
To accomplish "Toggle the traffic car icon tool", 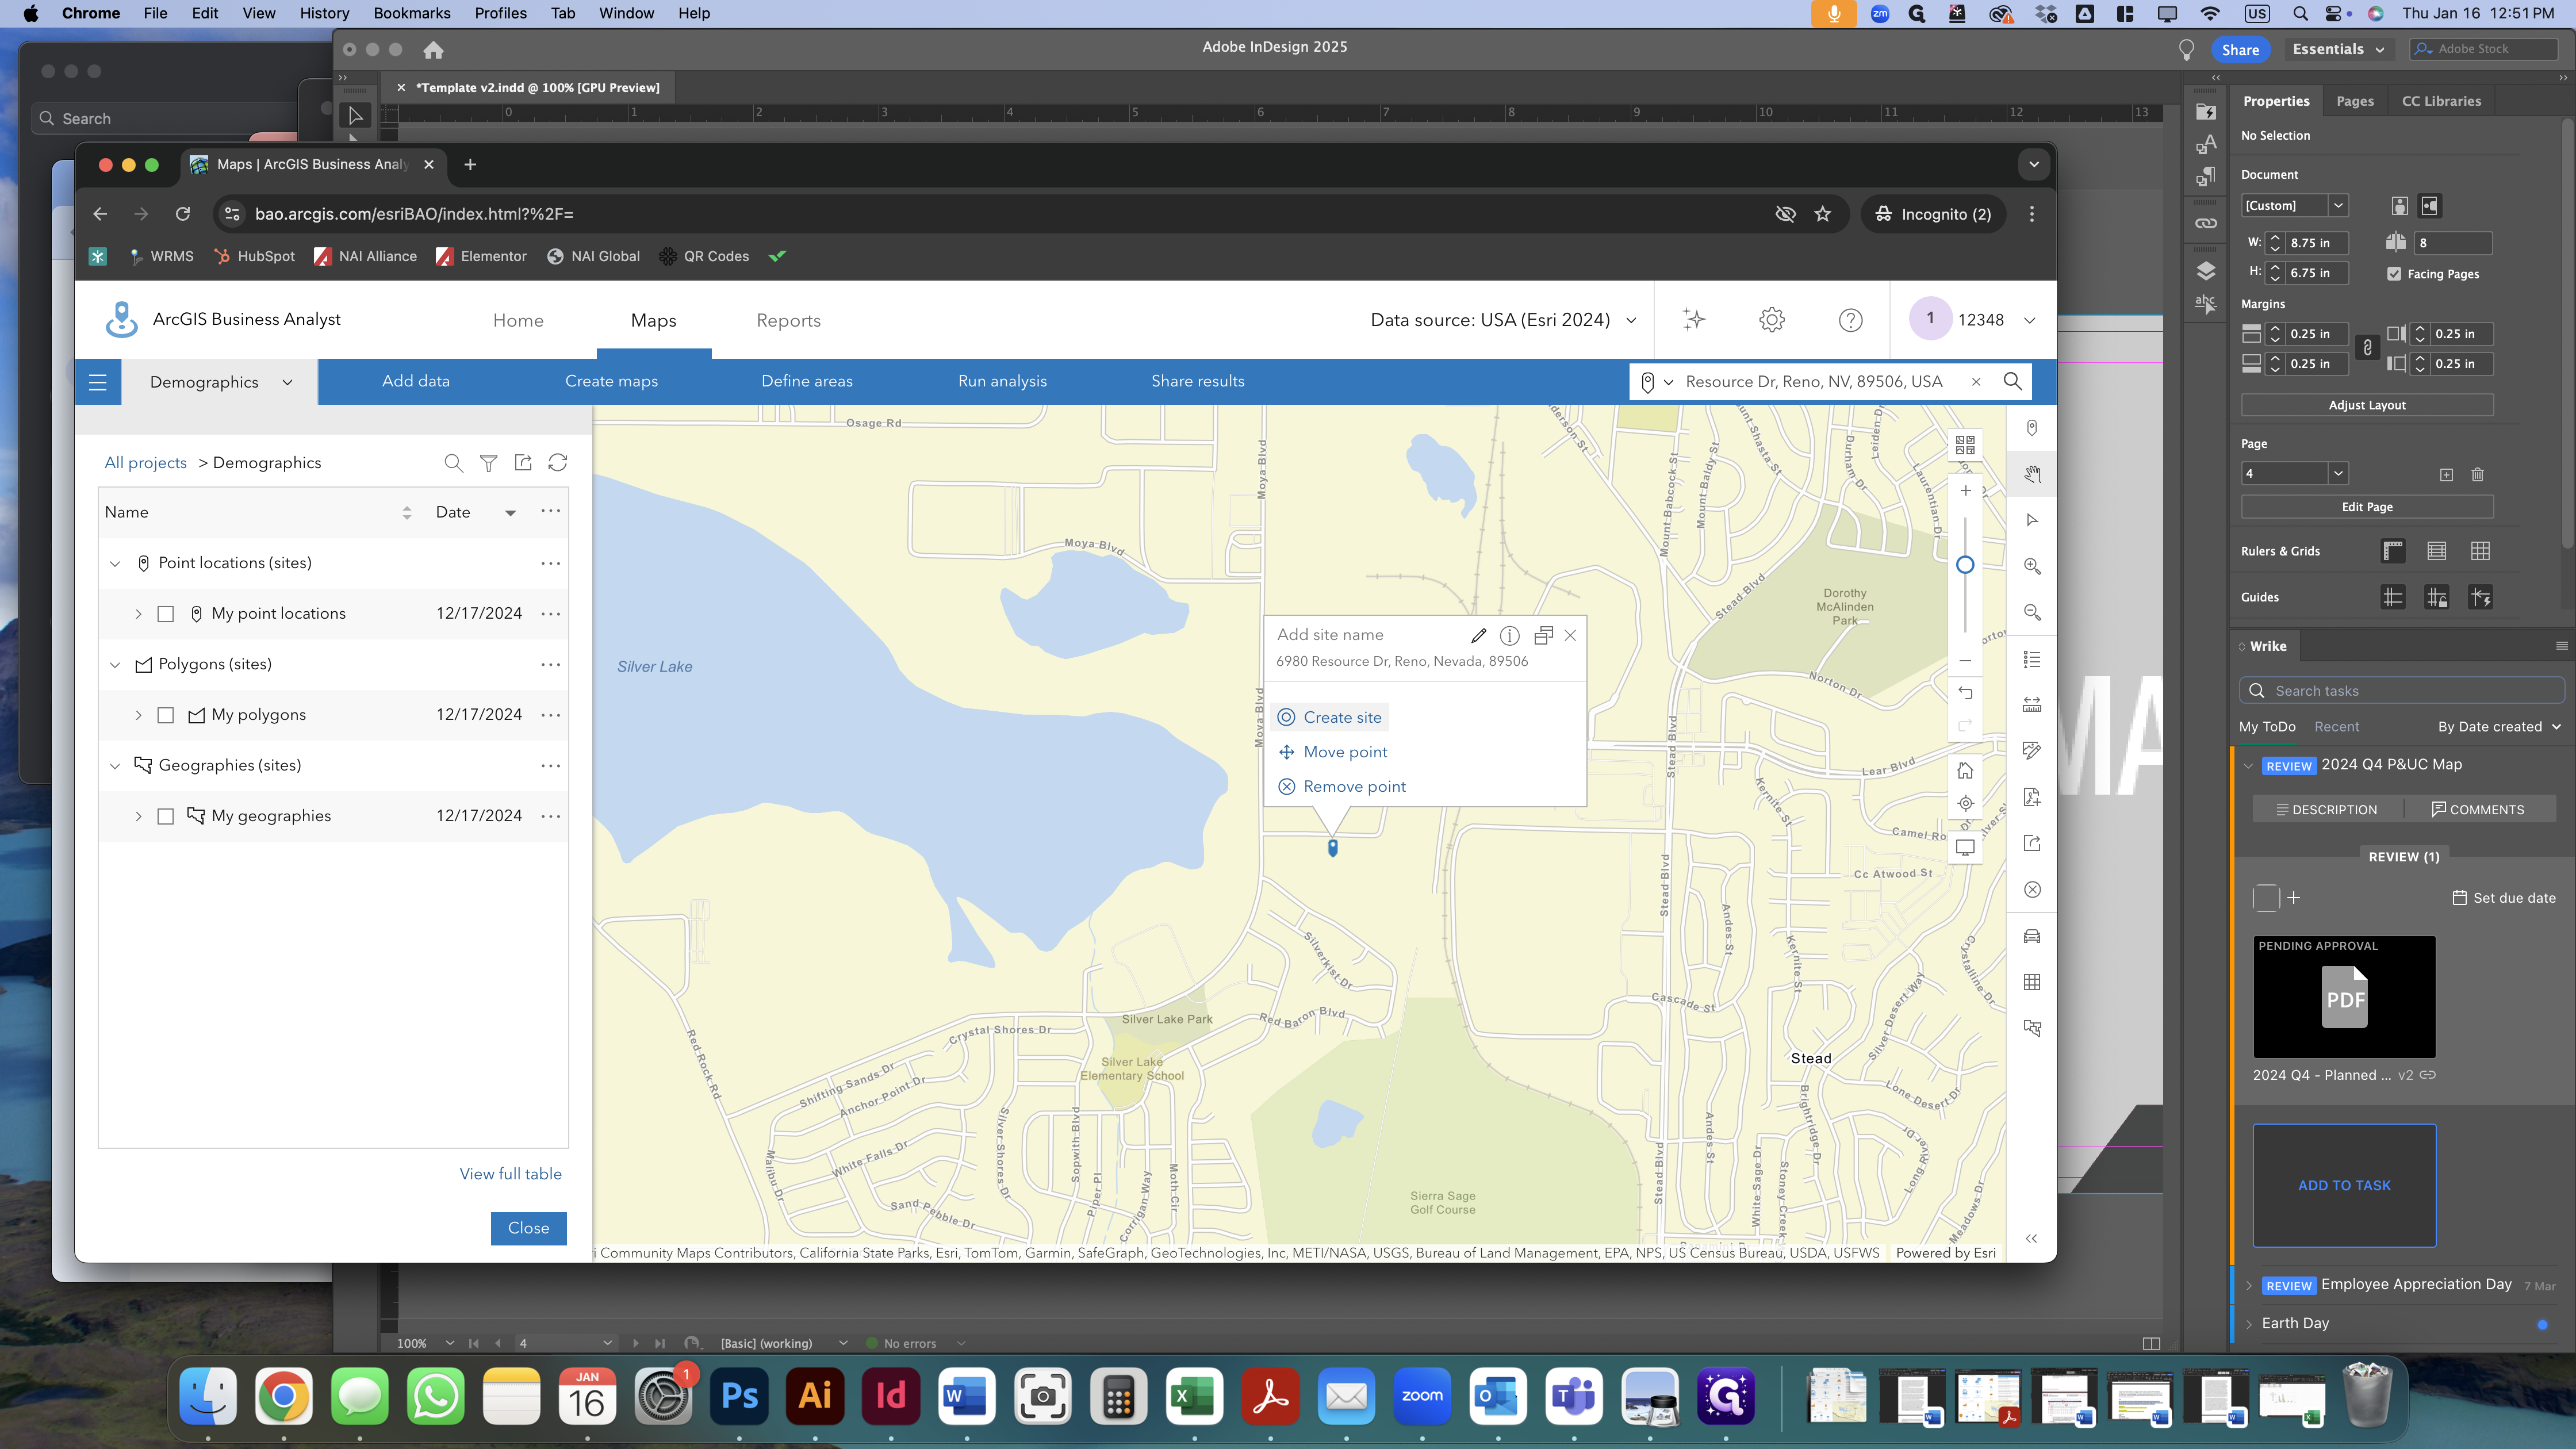I will [x=2032, y=936].
